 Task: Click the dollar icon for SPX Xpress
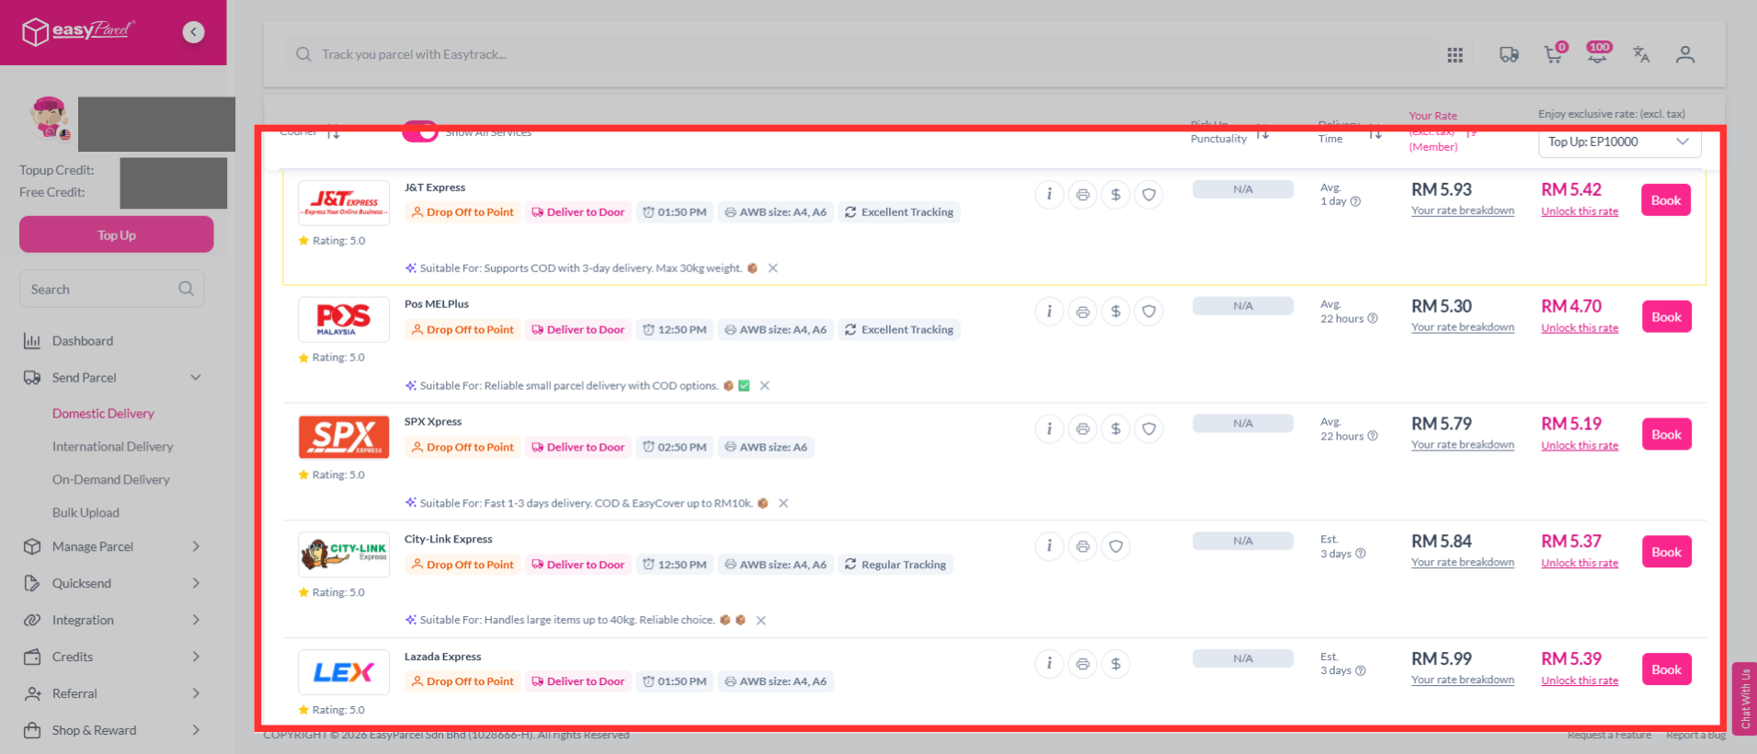tap(1115, 428)
